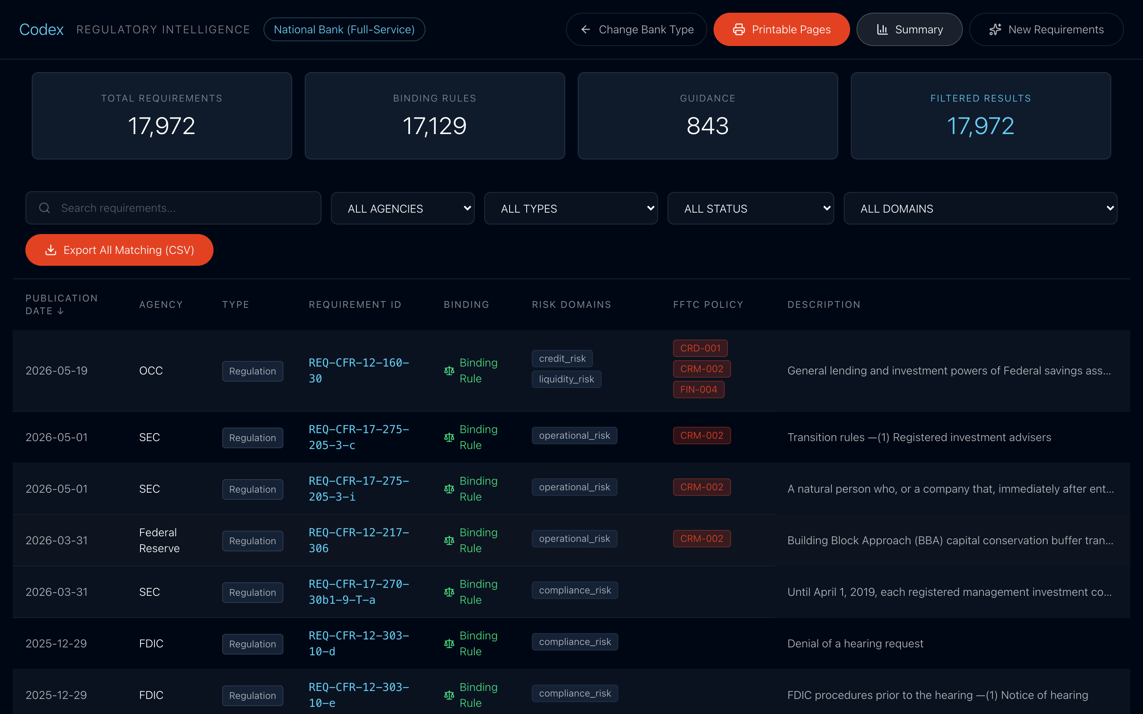1143x714 pixels.
Task: Click scales icon for REQ-CFR-12-217-306
Action: 449,541
